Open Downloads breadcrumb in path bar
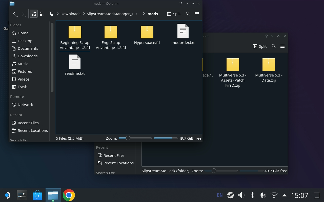 tap(70, 14)
